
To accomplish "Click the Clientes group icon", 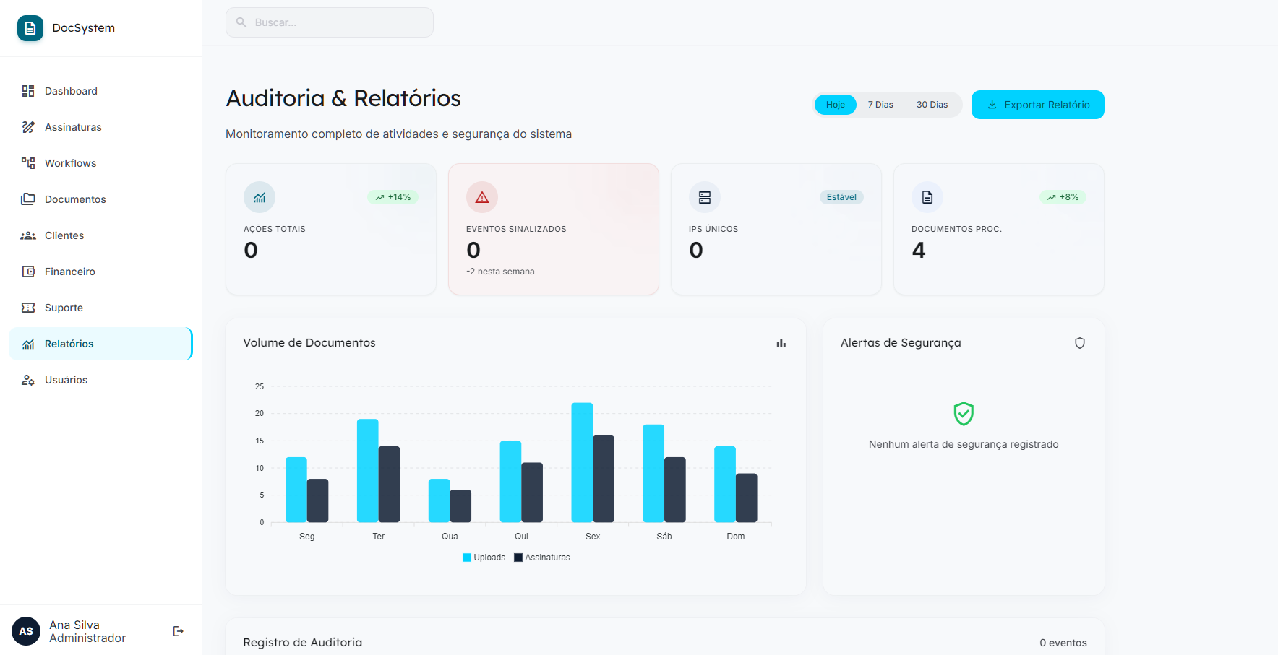I will (28, 235).
